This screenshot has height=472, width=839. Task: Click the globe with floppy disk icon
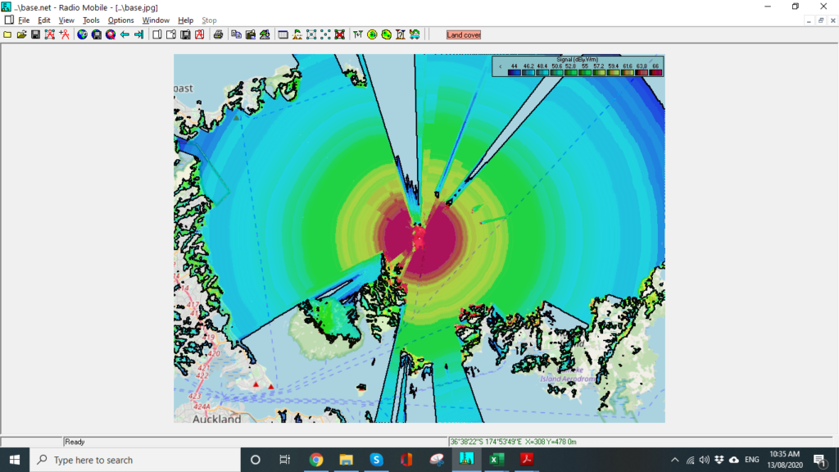[x=97, y=34]
